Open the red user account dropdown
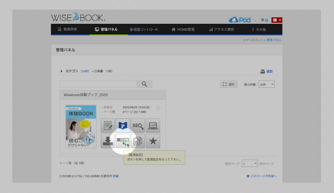Image resolution: width=334 pixels, height=193 pixels. [x=277, y=20]
